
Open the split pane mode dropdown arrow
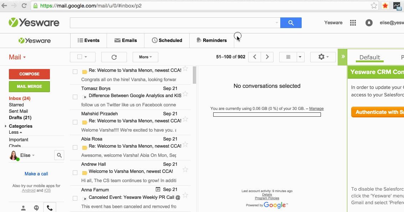click(x=300, y=57)
